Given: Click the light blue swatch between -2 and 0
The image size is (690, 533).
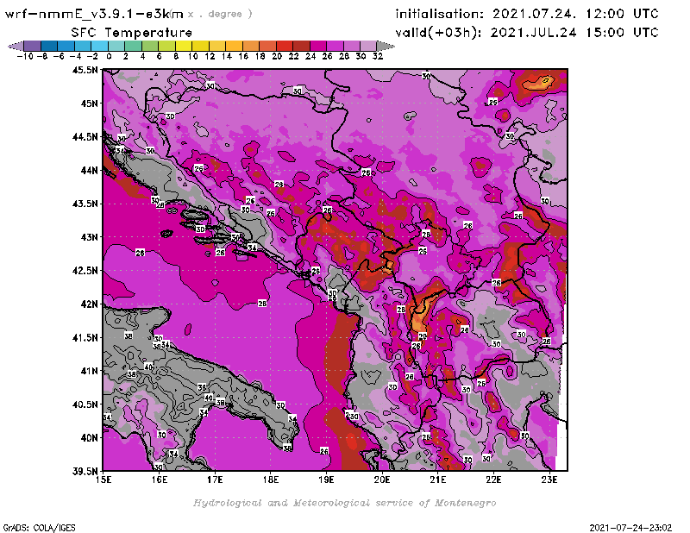Looking at the screenshot, I should [99, 46].
